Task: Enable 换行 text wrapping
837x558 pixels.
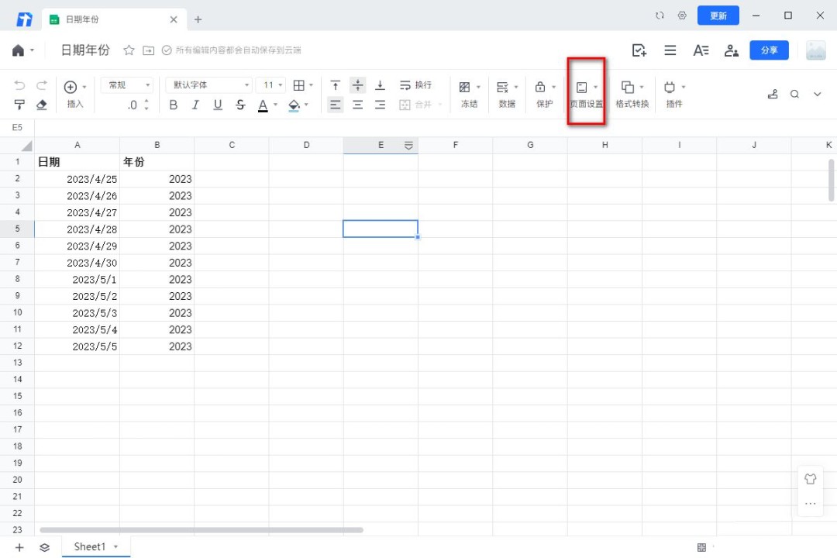Action: click(415, 85)
